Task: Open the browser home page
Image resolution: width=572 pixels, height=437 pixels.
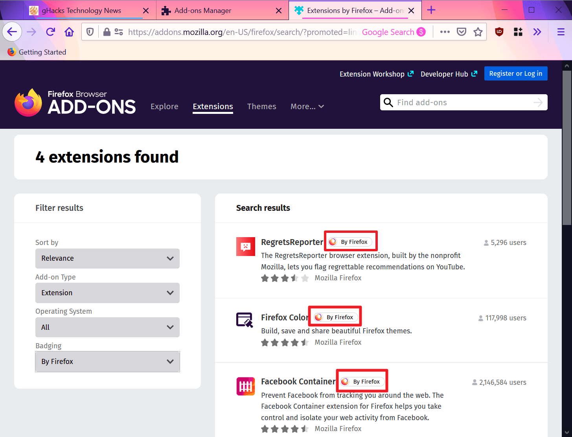Action: [69, 32]
